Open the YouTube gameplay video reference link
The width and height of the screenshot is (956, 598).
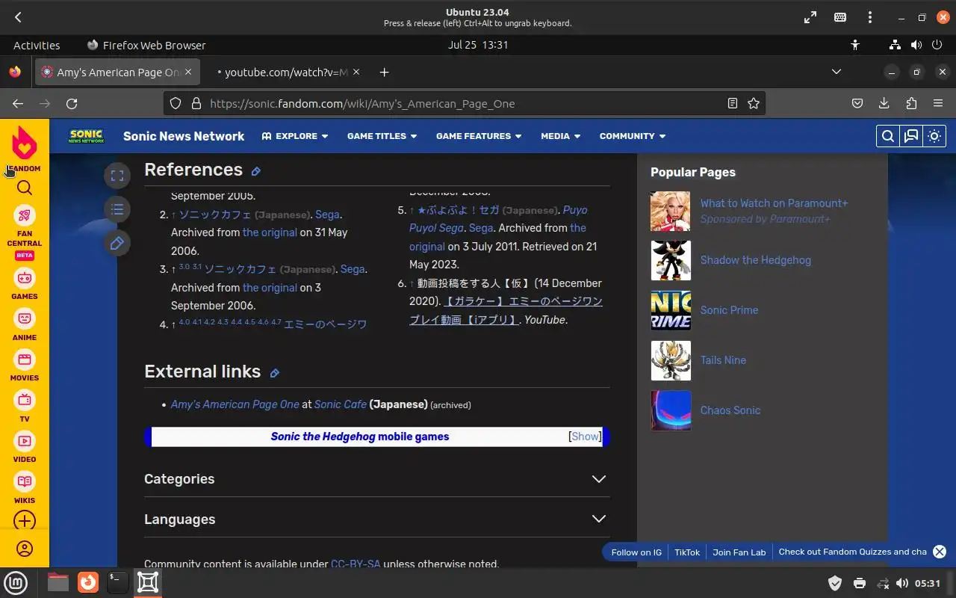506,310
